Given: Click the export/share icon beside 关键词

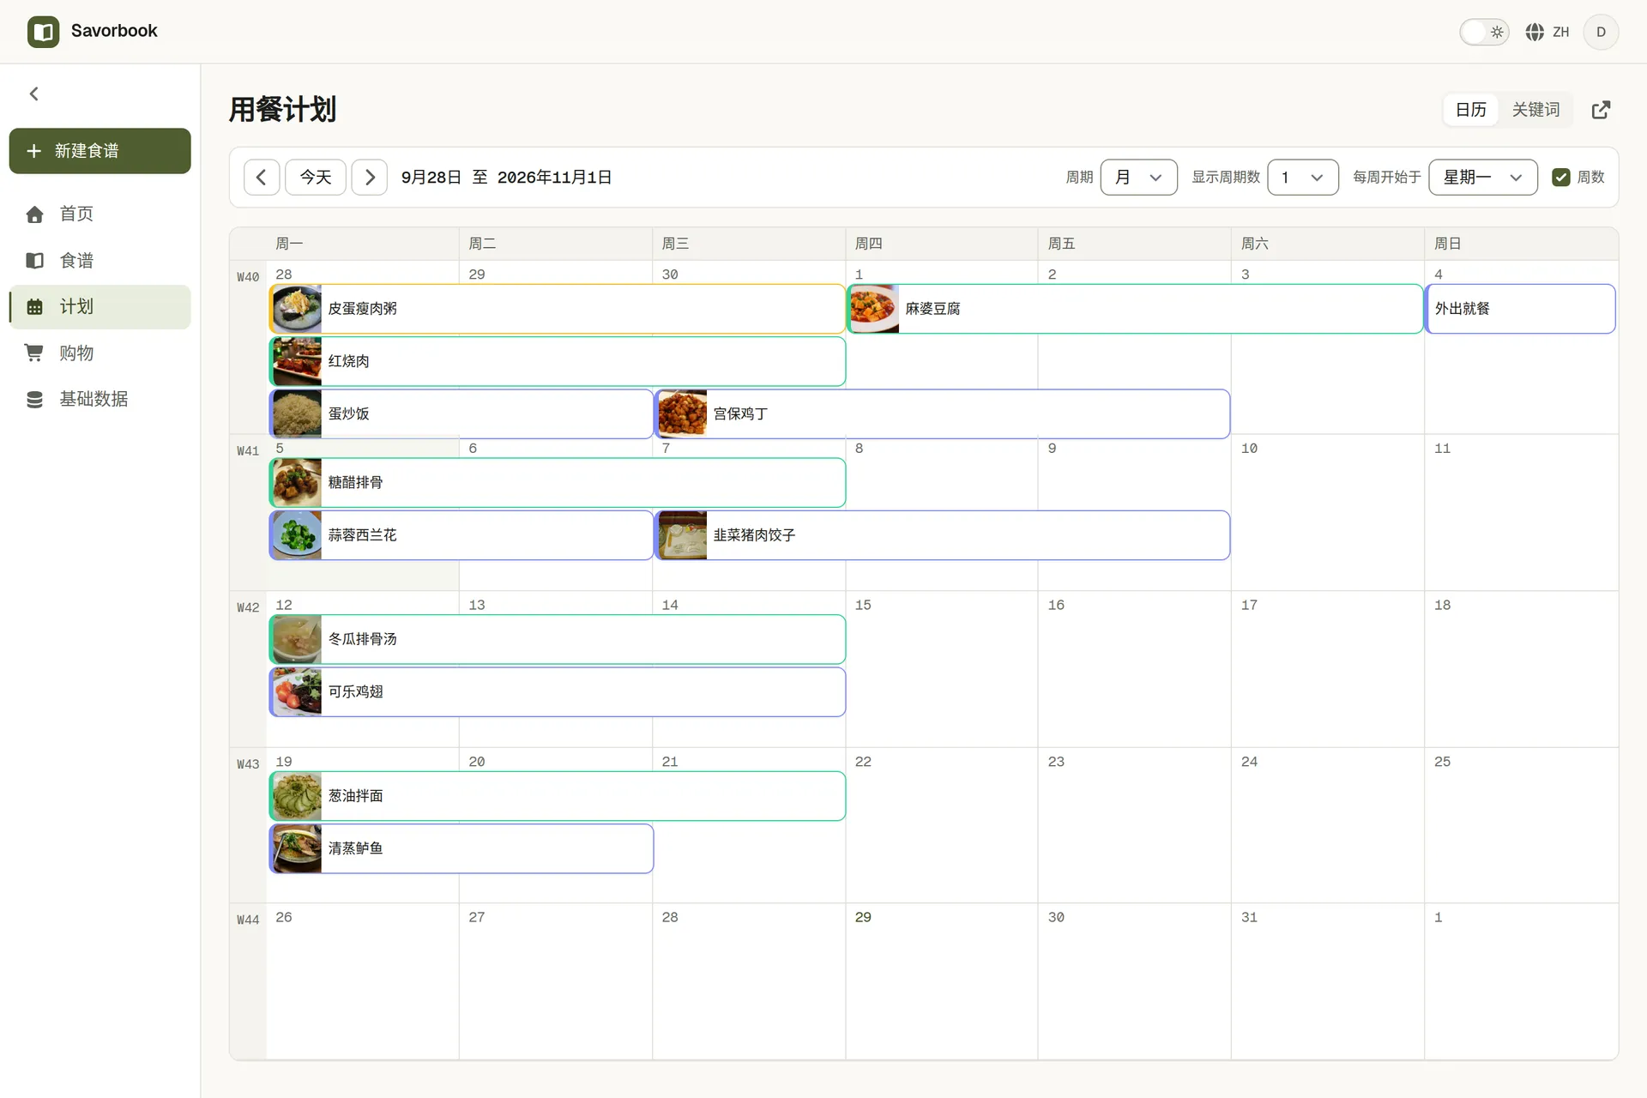Looking at the screenshot, I should (1601, 110).
